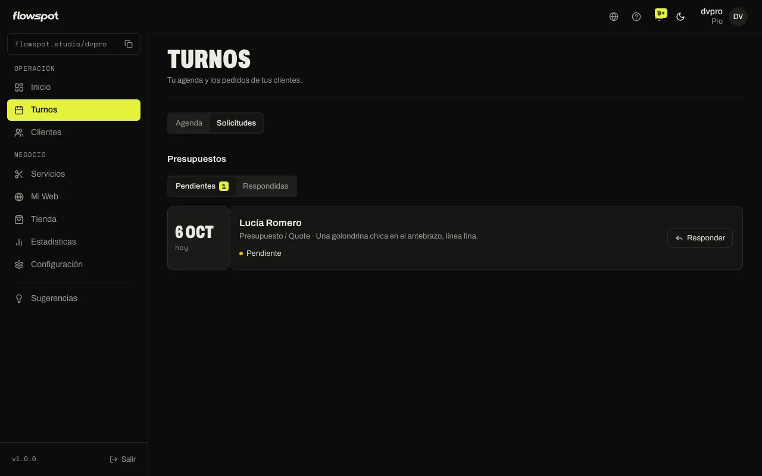Open the DV avatar profile
Image resolution: width=762 pixels, height=476 pixels.
(x=738, y=17)
